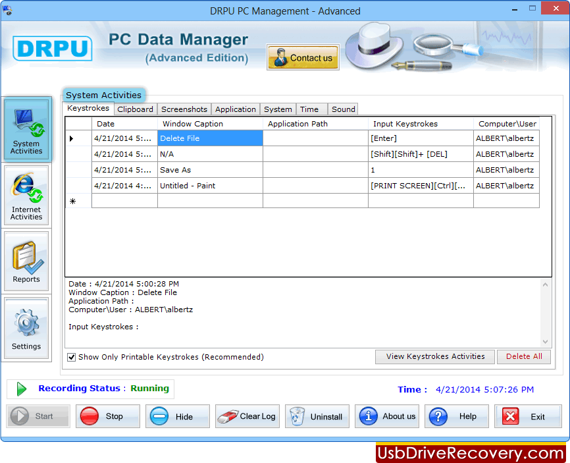Click the Hide button label
570x463 pixels.
point(184,416)
